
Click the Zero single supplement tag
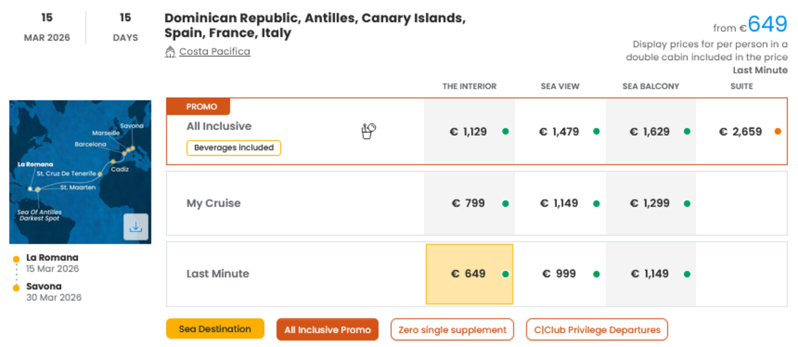coord(452,330)
